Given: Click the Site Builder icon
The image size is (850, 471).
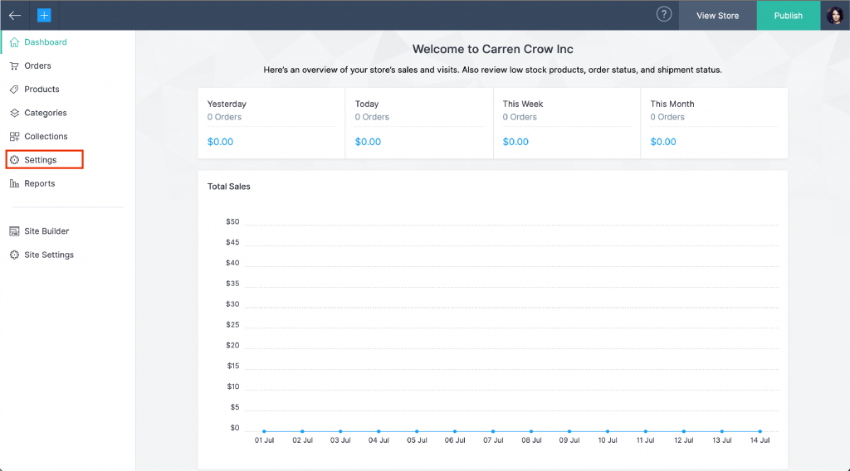Looking at the screenshot, I should tap(14, 231).
